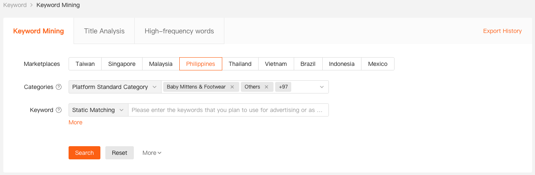Expand More options next to Reset
This screenshot has height=175, width=535.
(152, 153)
